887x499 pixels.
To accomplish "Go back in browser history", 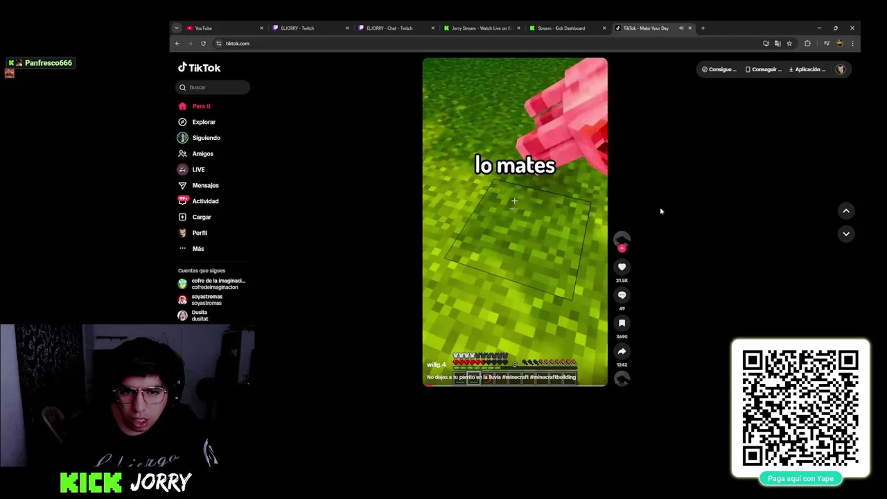I will point(177,44).
